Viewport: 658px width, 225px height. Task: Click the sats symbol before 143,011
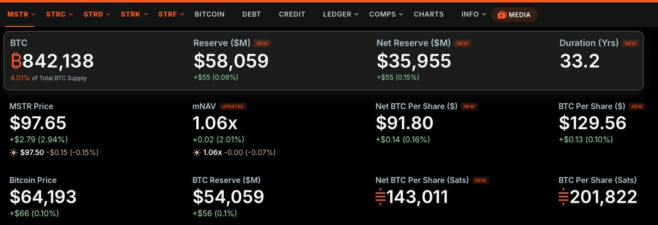[381, 197]
